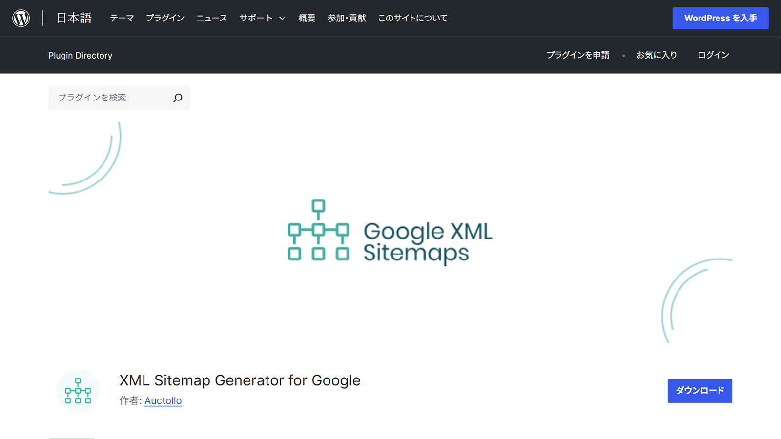Image resolution: width=781 pixels, height=439 pixels.
Task: Go to the ニュース menu item
Action: coord(211,18)
